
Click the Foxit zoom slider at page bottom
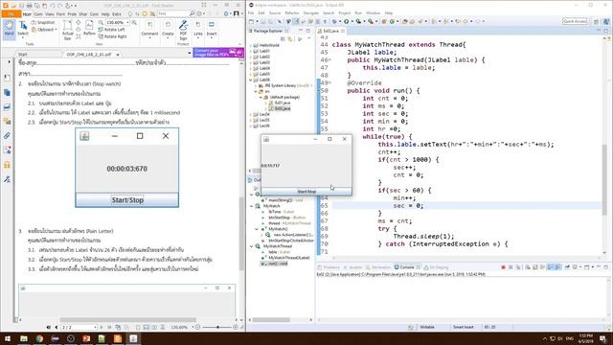tap(217, 327)
